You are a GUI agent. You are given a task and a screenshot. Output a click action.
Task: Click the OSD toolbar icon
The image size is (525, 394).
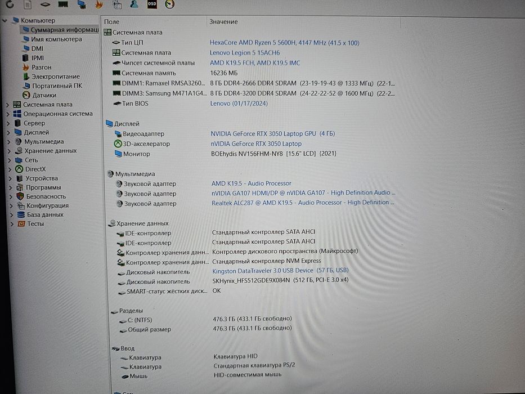tap(152, 4)
